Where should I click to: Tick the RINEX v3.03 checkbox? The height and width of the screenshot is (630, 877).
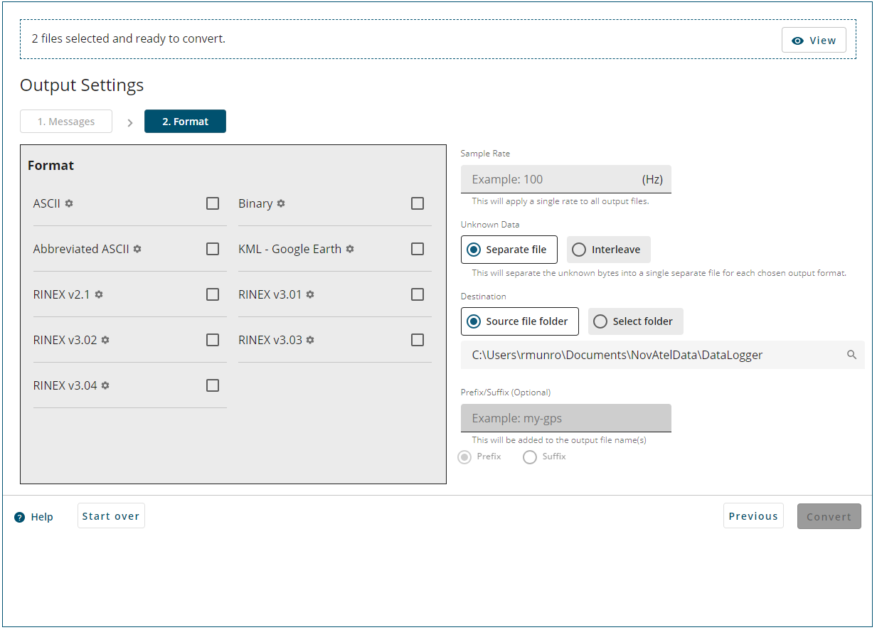[x=418, y=340]
